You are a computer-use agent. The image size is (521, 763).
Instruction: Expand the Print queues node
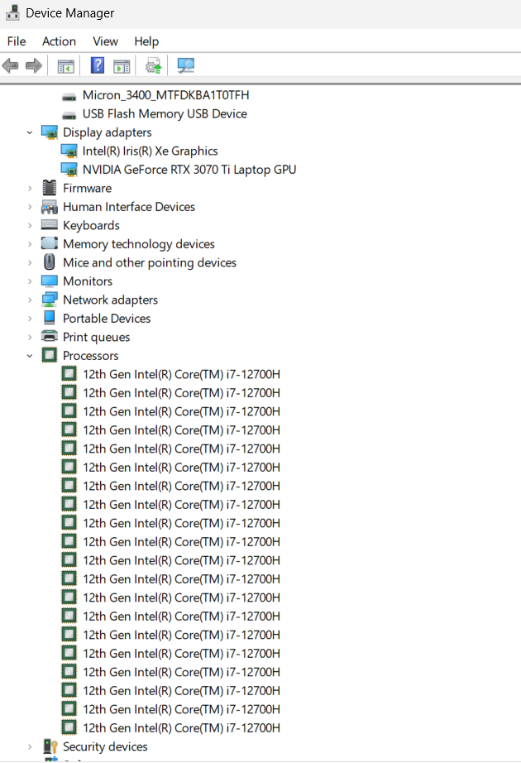point(30,337)
